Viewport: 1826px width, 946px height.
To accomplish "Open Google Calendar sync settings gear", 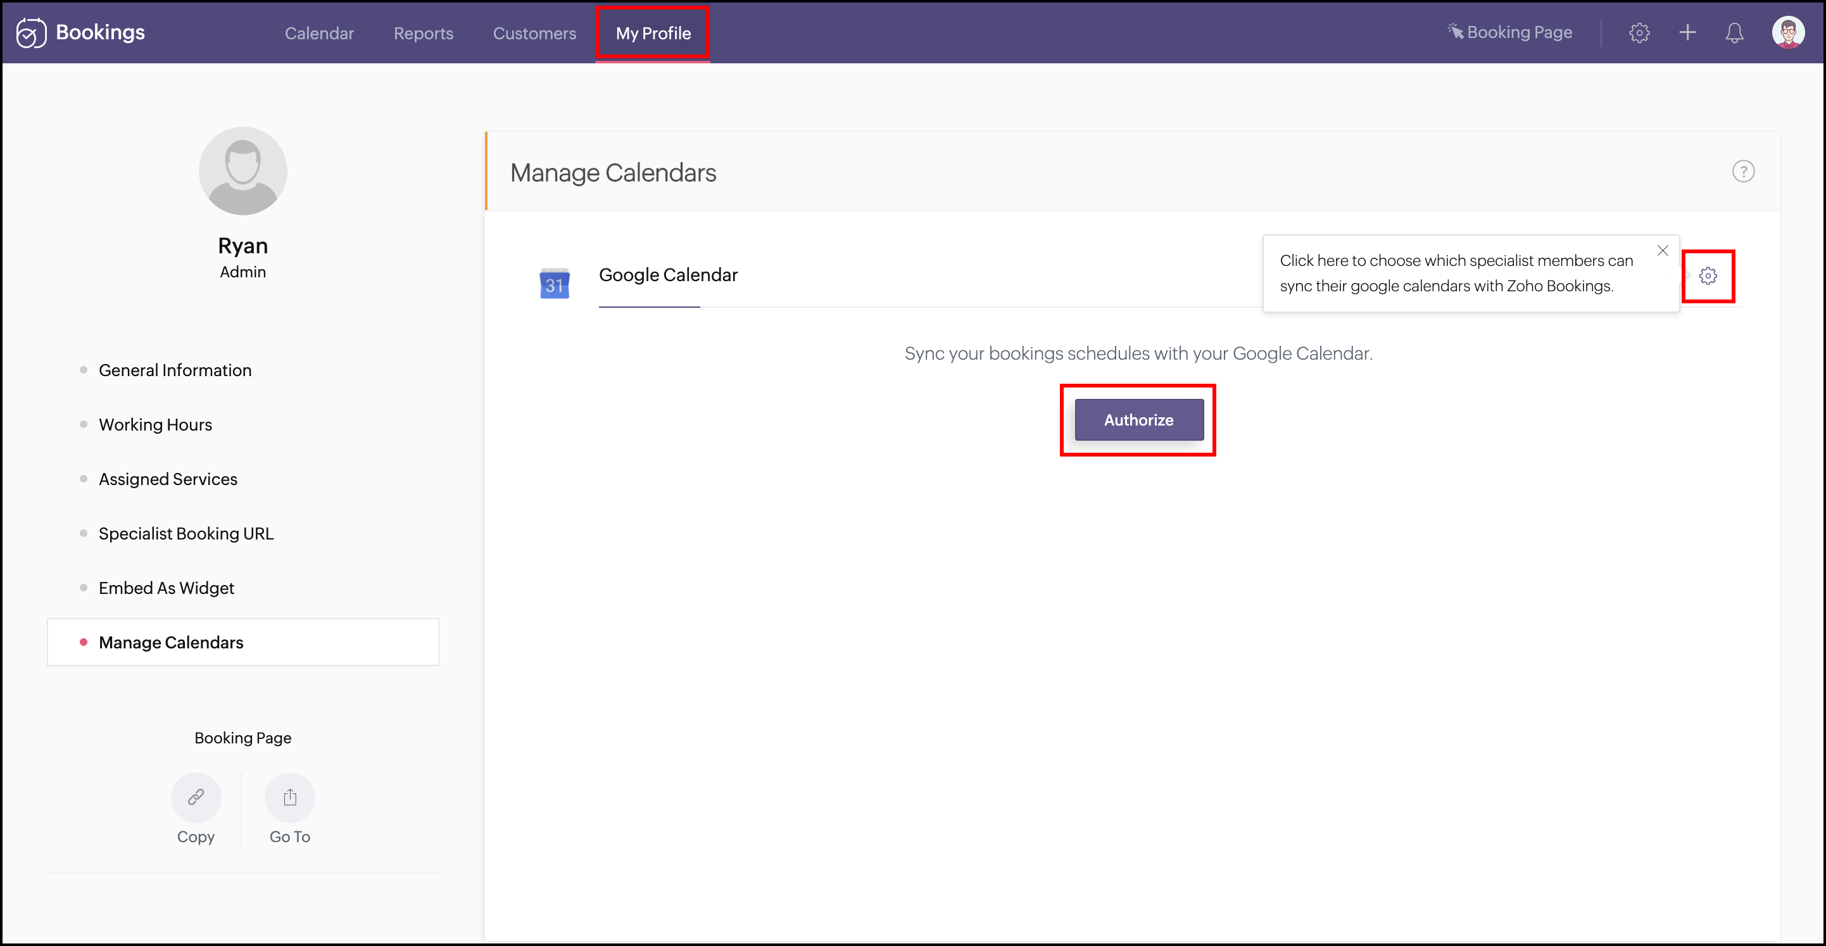I will click(x=1708, y=276).
